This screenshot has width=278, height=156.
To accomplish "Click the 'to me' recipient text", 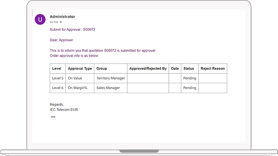I will [54, 22].
